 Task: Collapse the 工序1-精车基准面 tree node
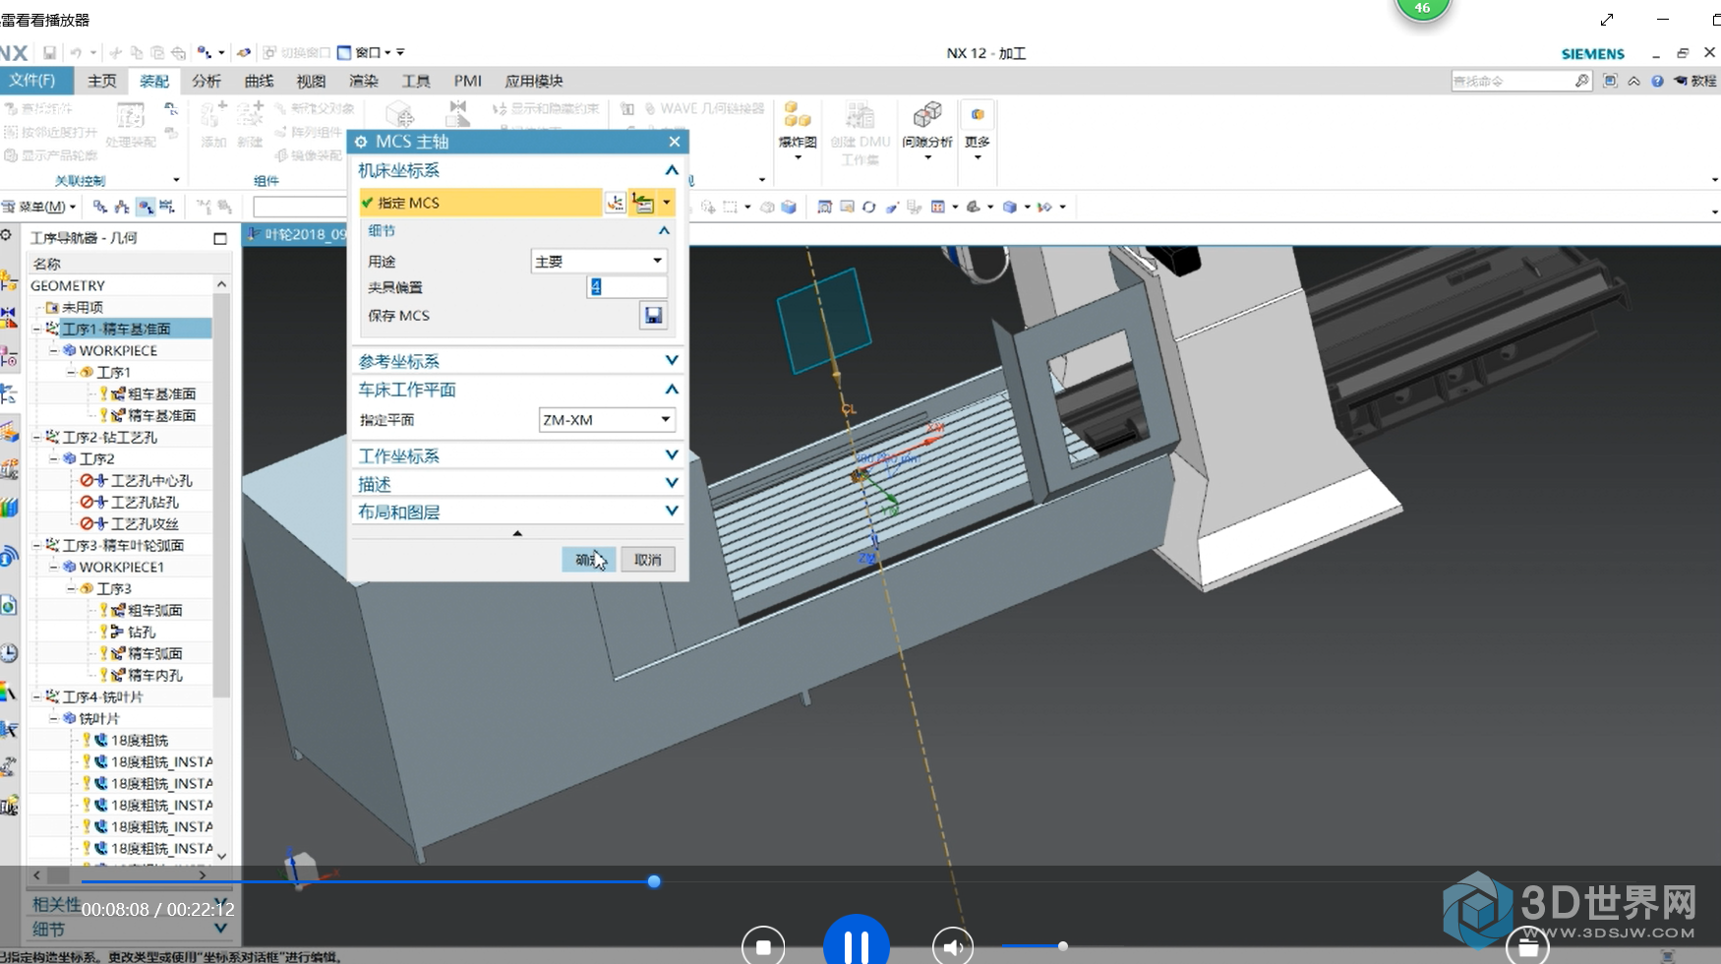click(x=37, y=329)
